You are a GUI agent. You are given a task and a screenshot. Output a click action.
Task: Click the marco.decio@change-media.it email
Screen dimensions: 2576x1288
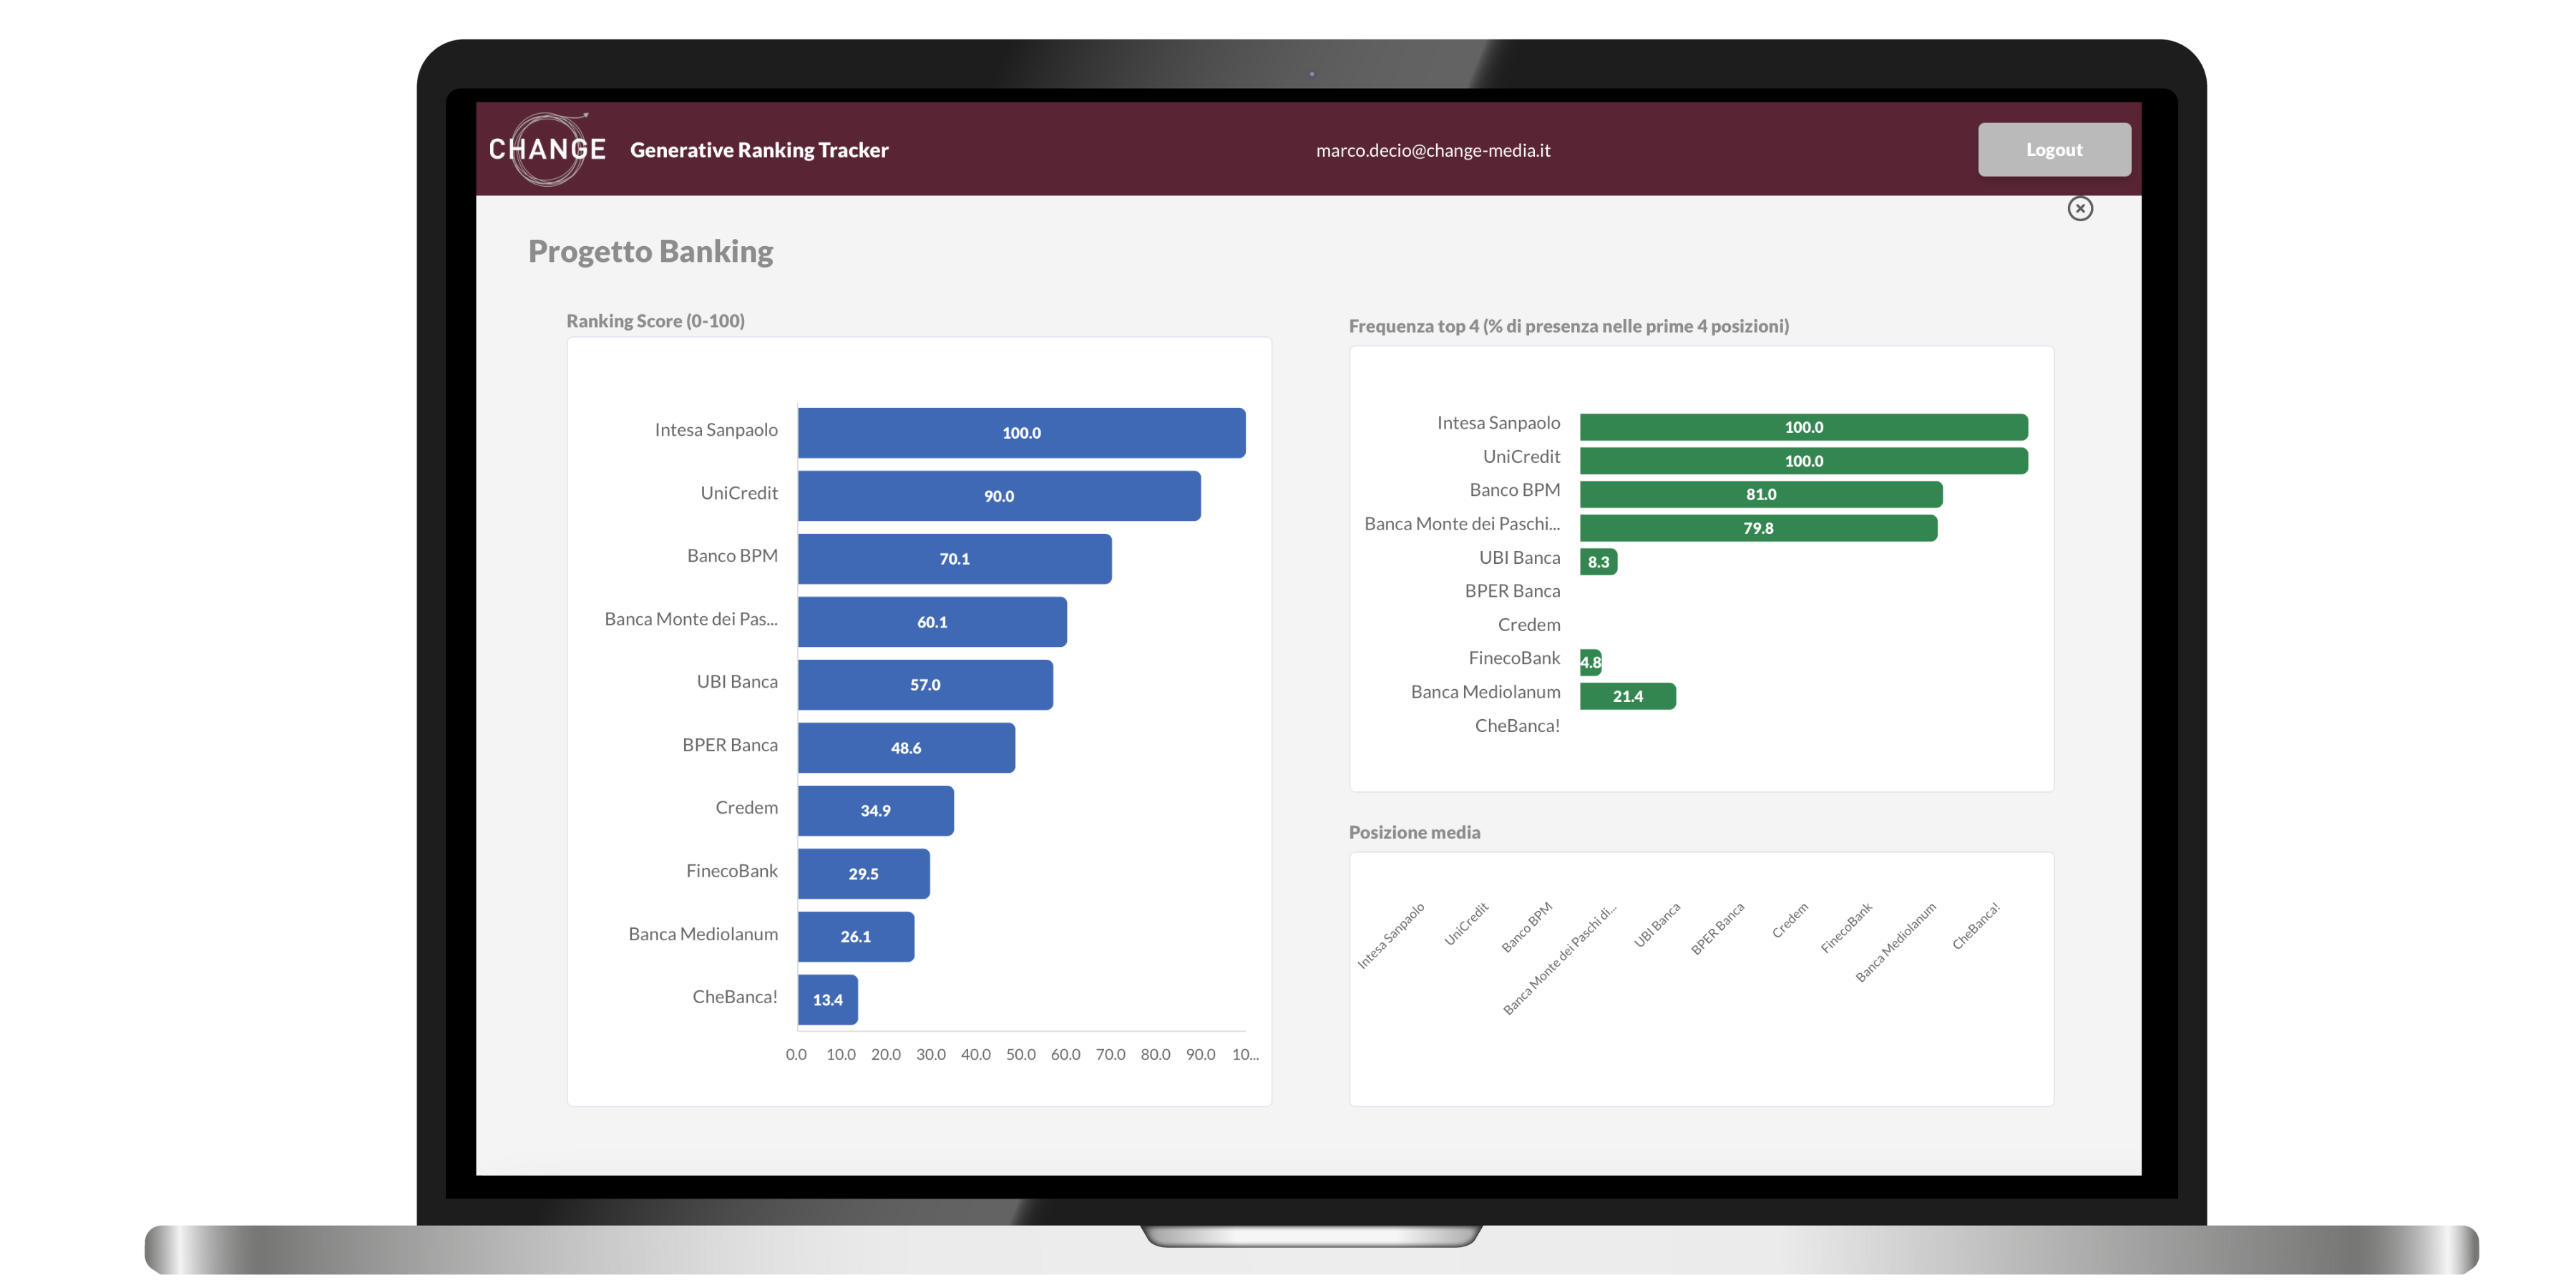1433,150
